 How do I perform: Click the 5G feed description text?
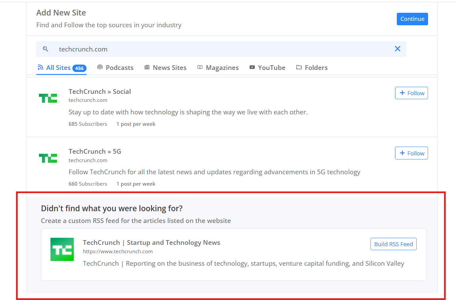pos(214,172)
